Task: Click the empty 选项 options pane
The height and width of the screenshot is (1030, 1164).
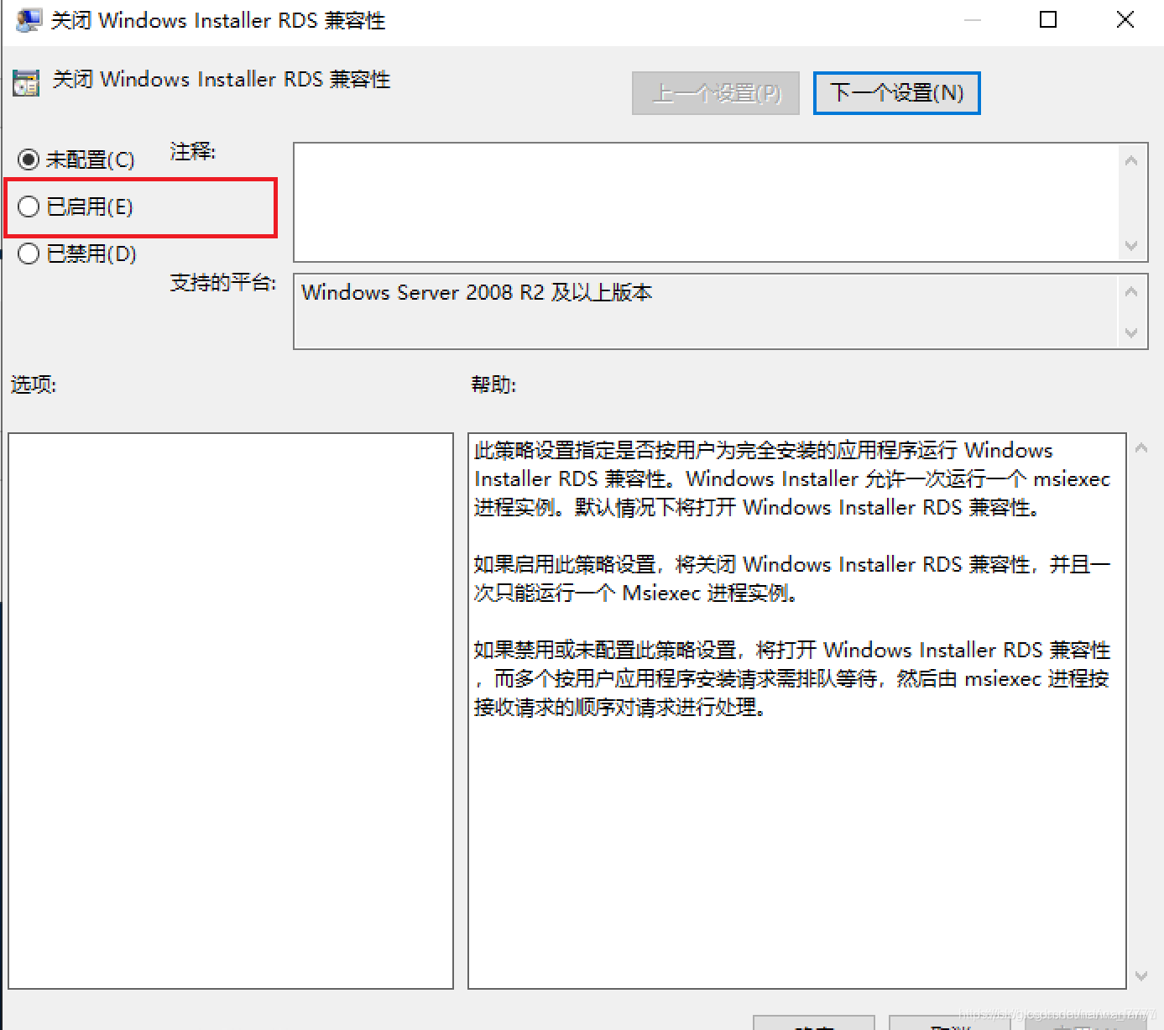Action: click(231, 711)
